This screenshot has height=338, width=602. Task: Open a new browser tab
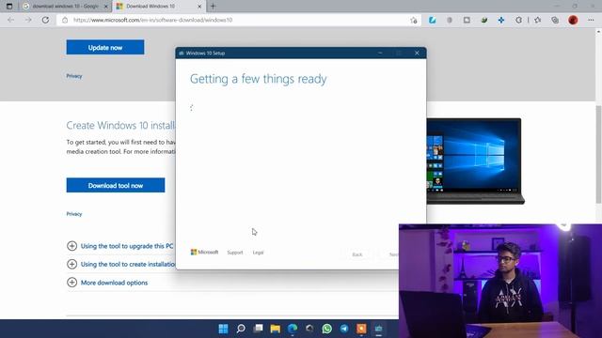tap(214, 7)
